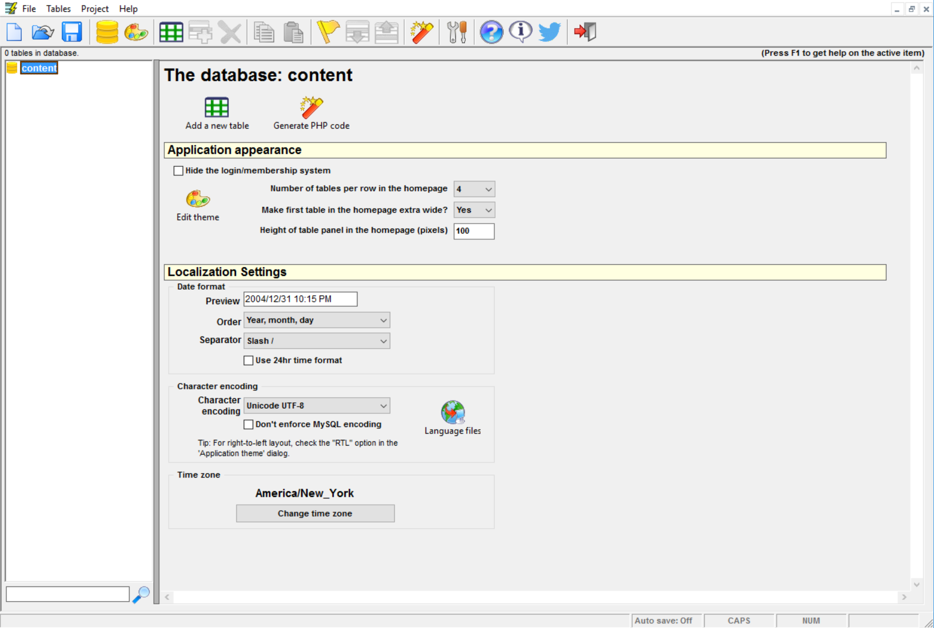This screenshot has height=628, width=934.
Task: Check Don't enforce MySQL encoding
Action: point(249,425)
